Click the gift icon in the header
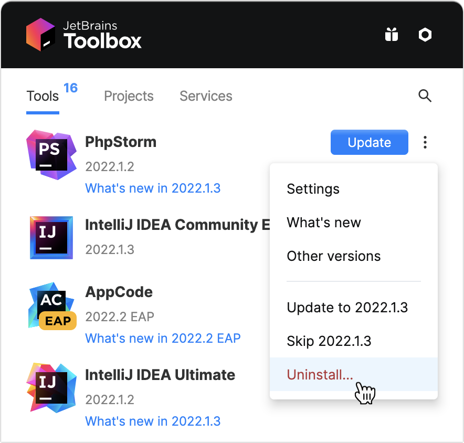The image size is (464, 443). point(391,34)
